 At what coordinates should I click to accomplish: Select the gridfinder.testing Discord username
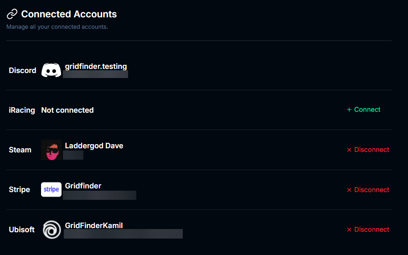[96, 66]
